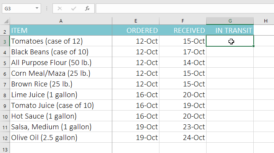Select column A header

(61, 21)
